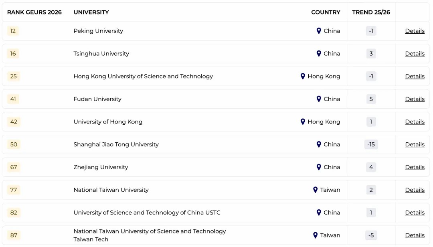Click the Hong Kong pin for HKUST
The width and height of the screenshot is (433, 247).
coord(303,76)
